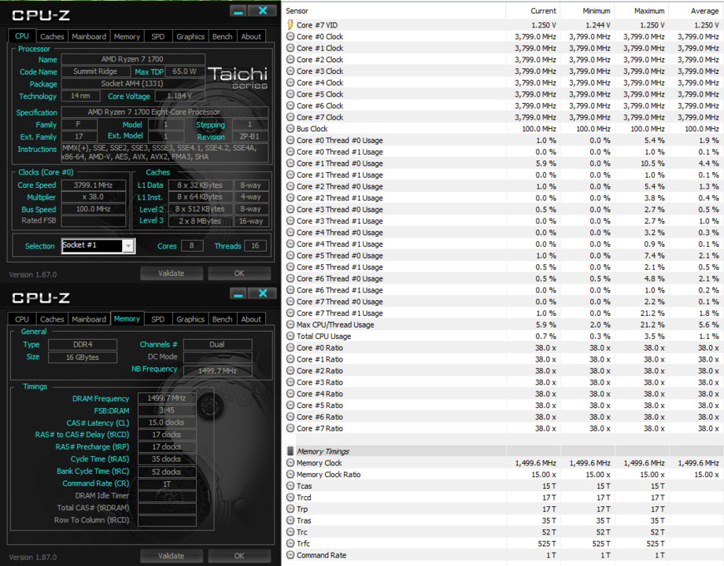Select the Core #3 Ratio sensor row
Screen dimensions: 724x566
(x=503, y=382)
